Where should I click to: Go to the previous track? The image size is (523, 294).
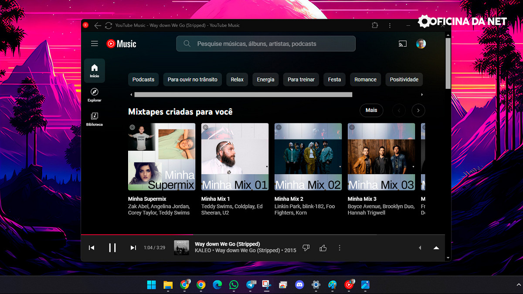pyautogui.click(x=92, y=248)
